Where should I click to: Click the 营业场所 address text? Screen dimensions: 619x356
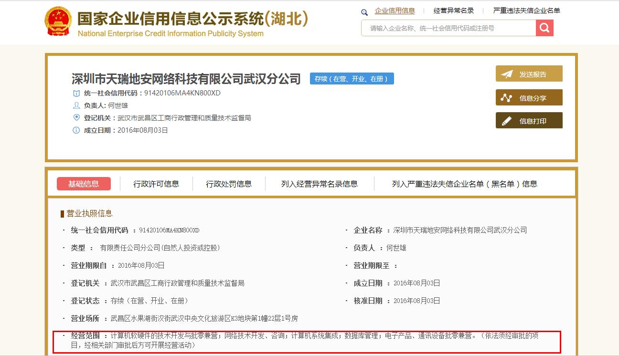click(x=204, y=318)
